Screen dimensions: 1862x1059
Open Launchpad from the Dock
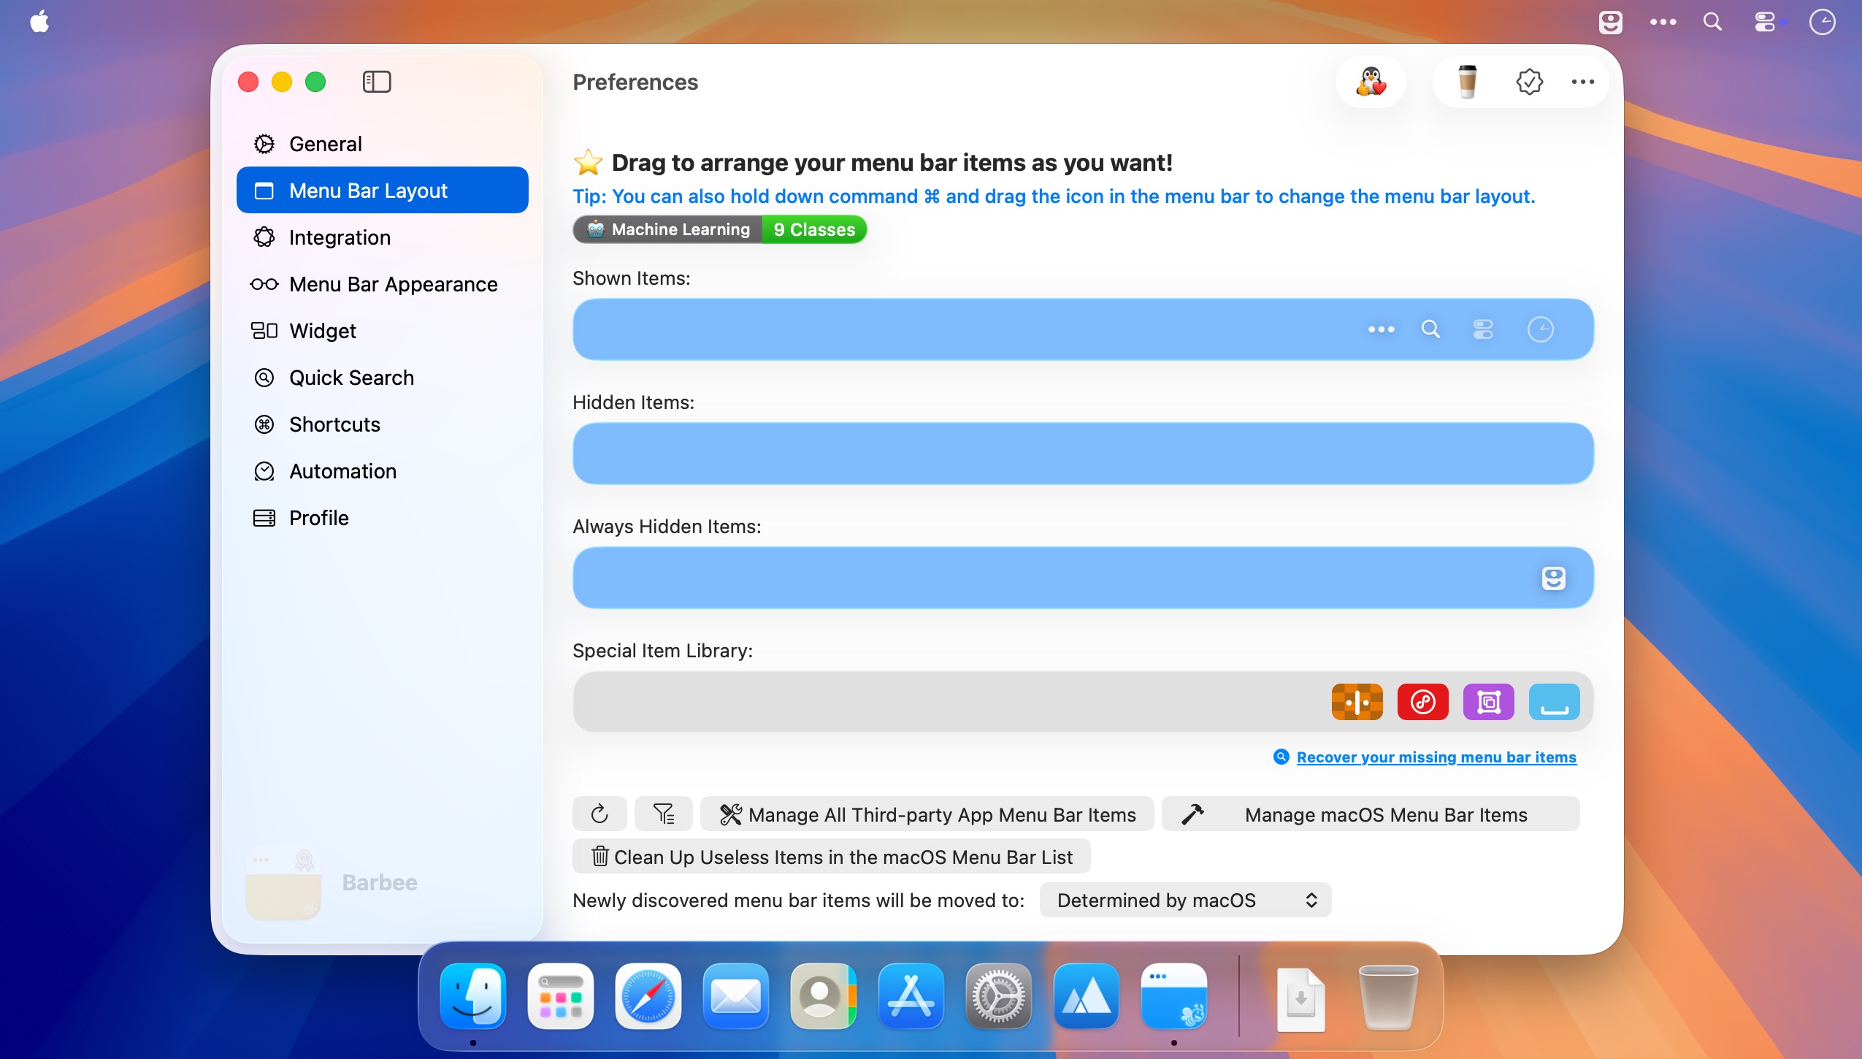coord(561,996)
